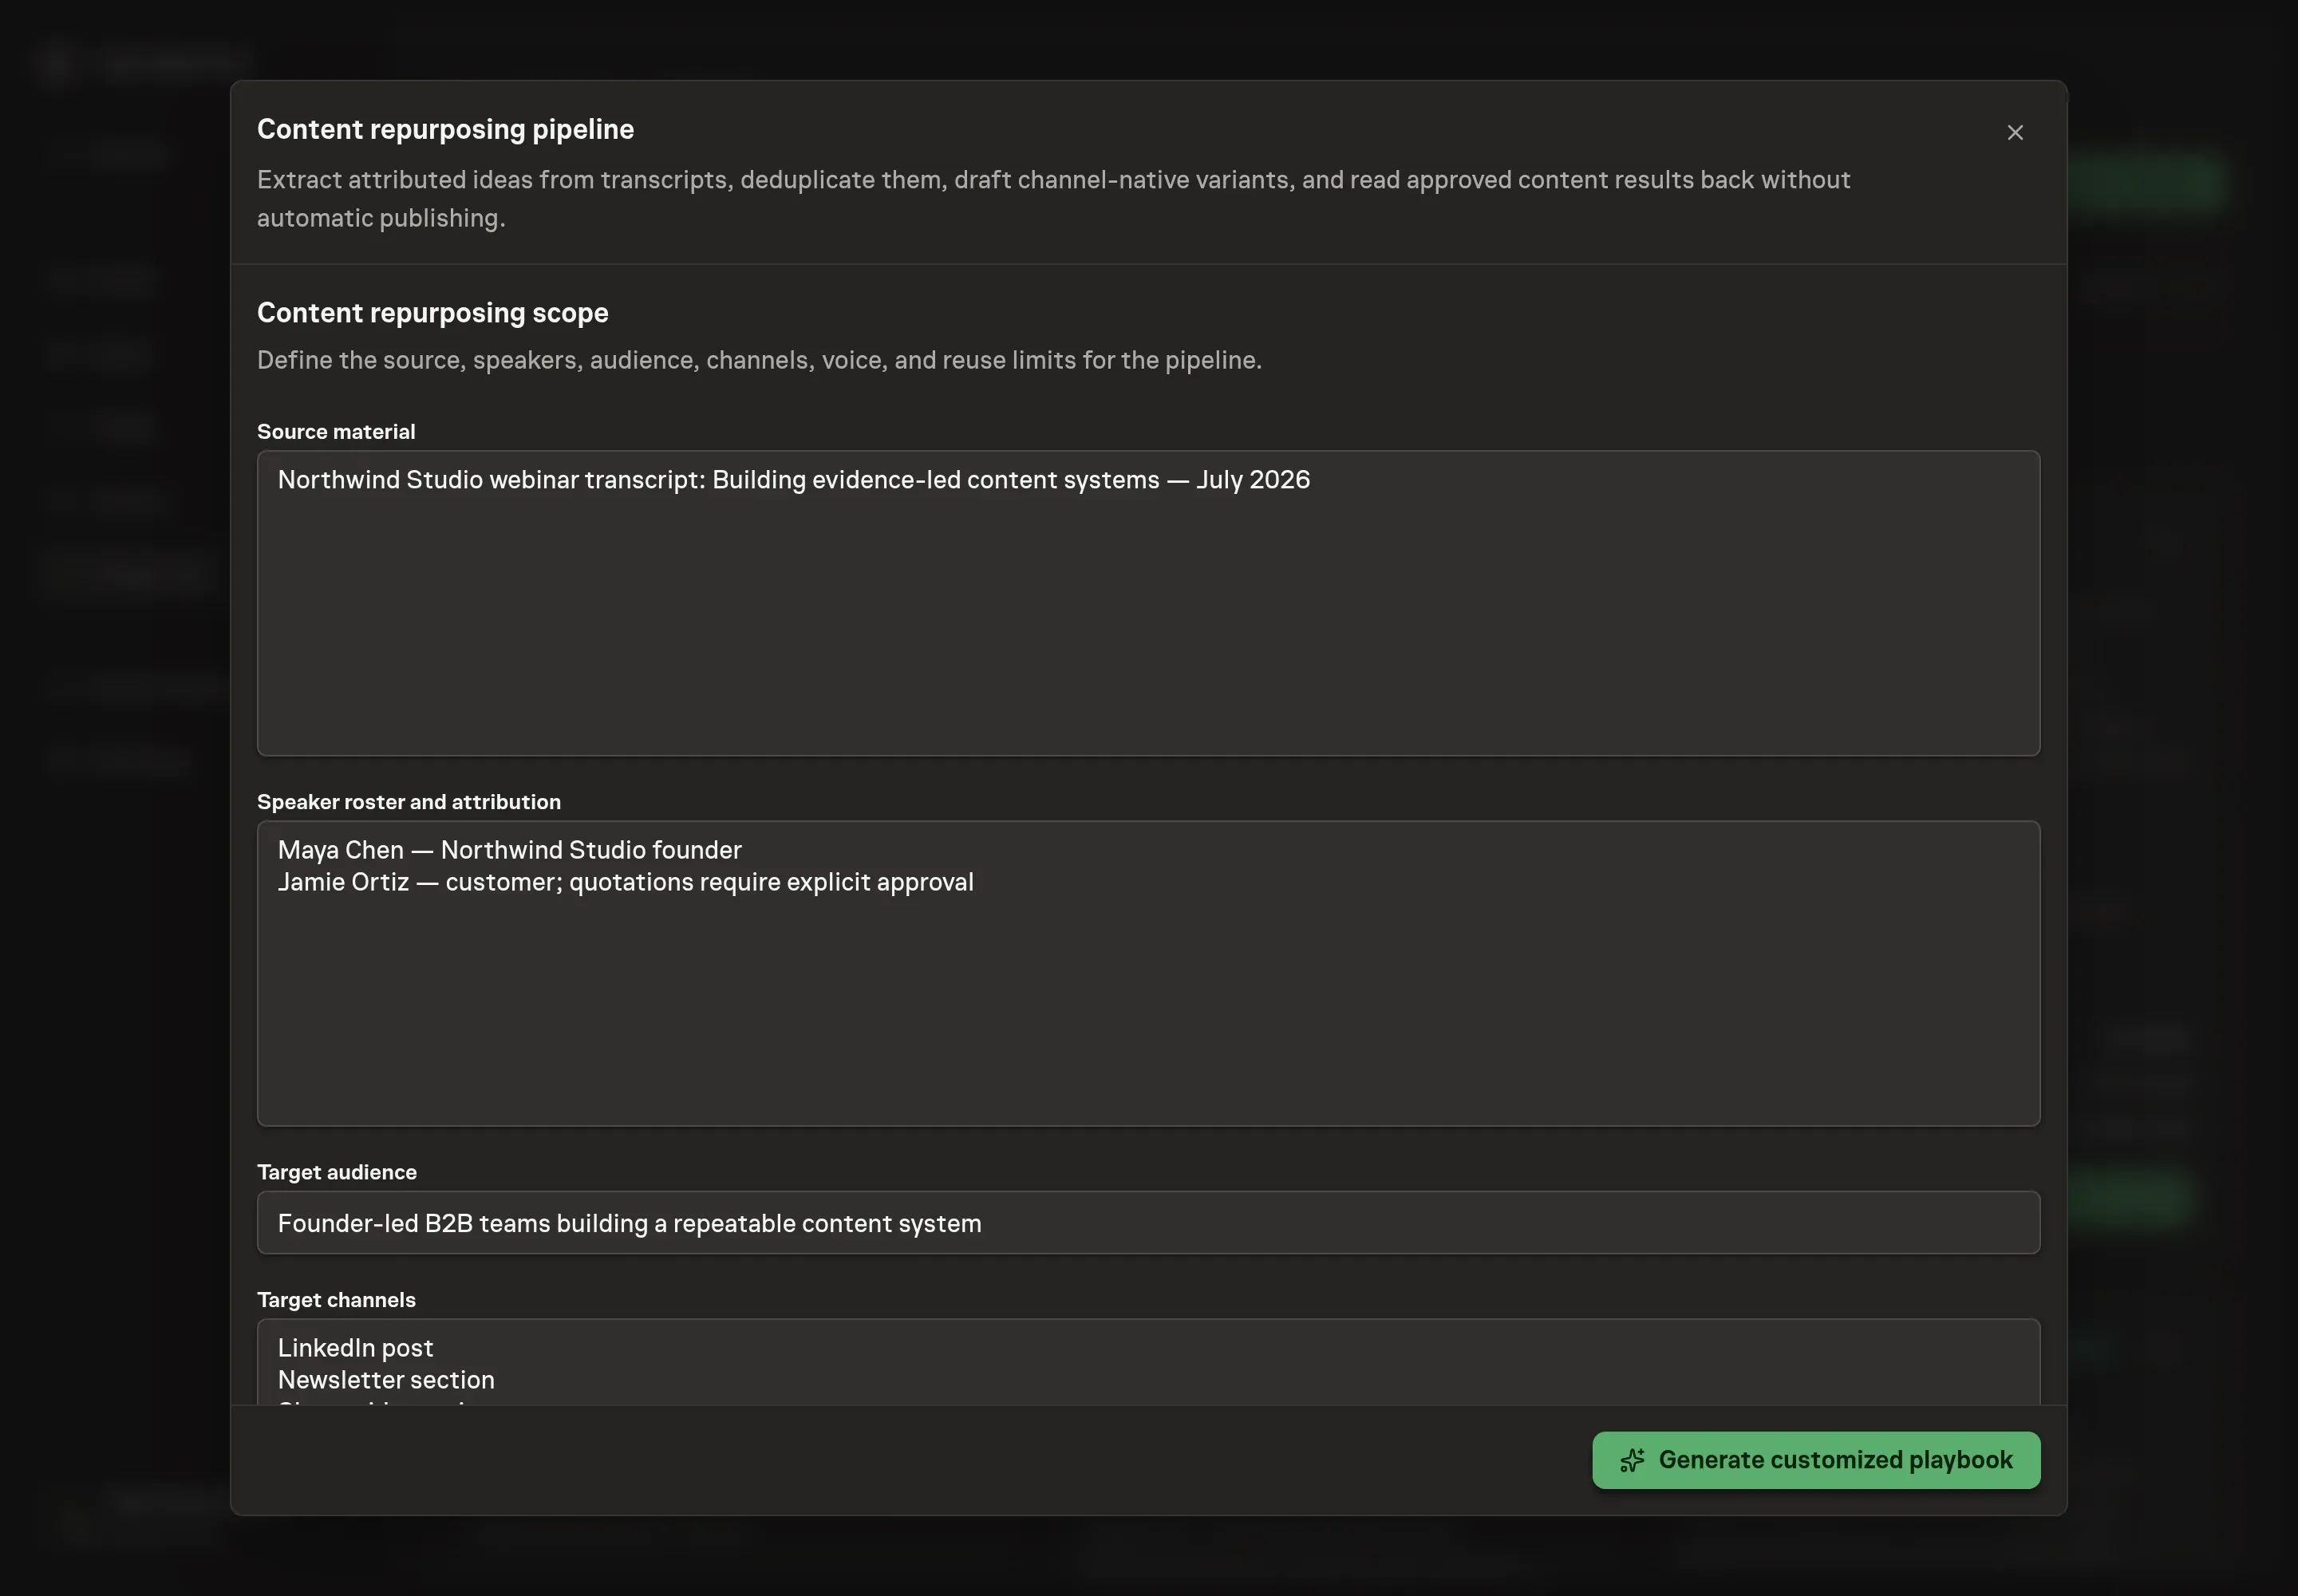Click the 'Source material' label
2298x1596 pixels.
[x=336, y=432]
